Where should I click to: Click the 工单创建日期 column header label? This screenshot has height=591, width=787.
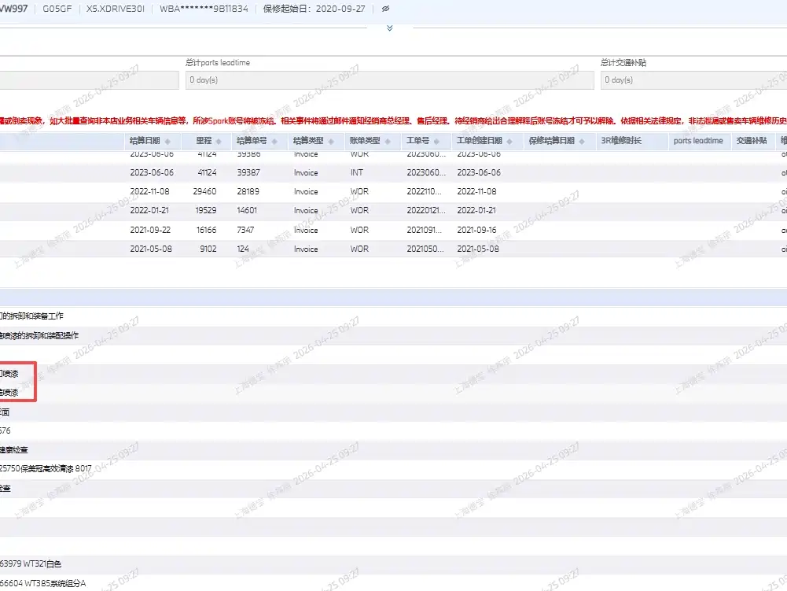pyautogui.click(x=480, y=141)
